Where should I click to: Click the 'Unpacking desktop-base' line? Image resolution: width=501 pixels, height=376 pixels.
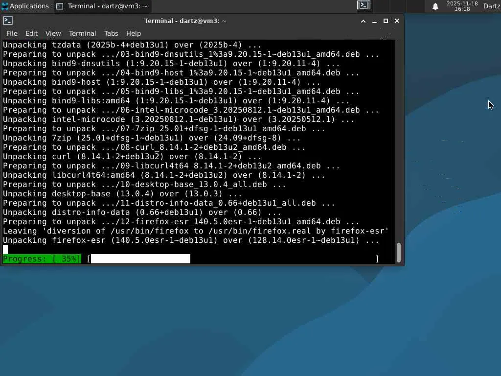122,193
